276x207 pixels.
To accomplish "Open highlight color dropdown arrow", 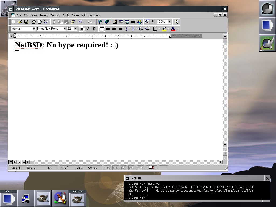I will [x=168, y=29].
